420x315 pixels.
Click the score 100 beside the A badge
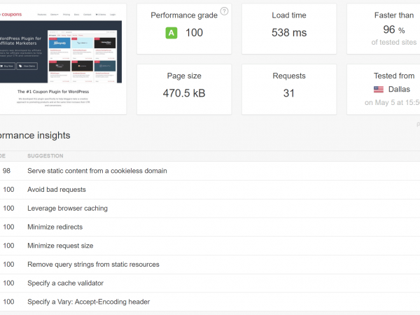point(194,33)
